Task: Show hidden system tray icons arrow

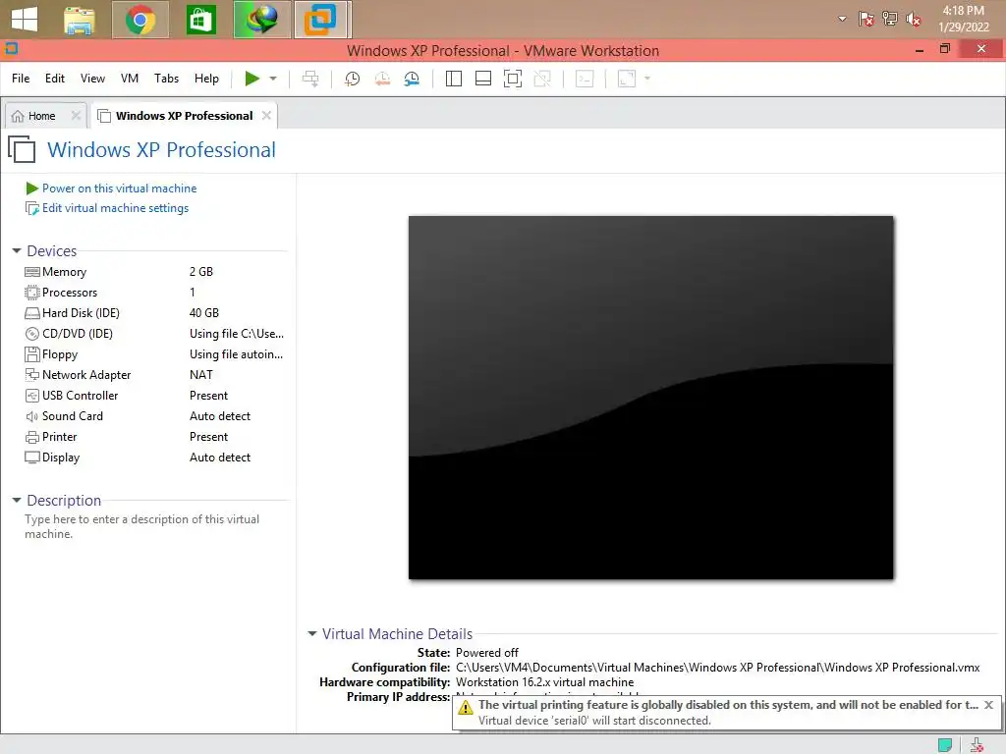Action: coord(842,20)
